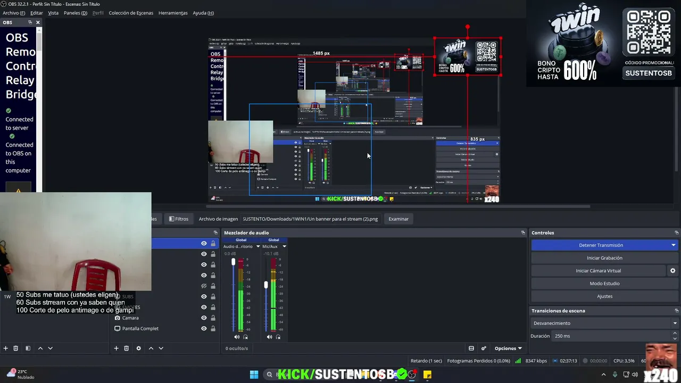Hide the Camara source
681x383 pixels.
click(204, 318)
